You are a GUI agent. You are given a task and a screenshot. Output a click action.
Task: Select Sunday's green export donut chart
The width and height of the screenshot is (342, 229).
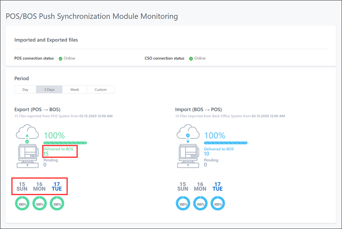pyautogui.click(x=22, y=203)
